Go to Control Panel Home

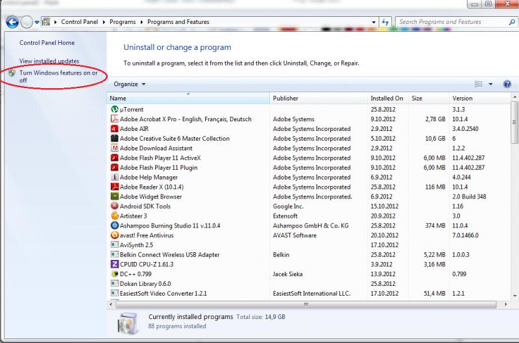point(47,43)
